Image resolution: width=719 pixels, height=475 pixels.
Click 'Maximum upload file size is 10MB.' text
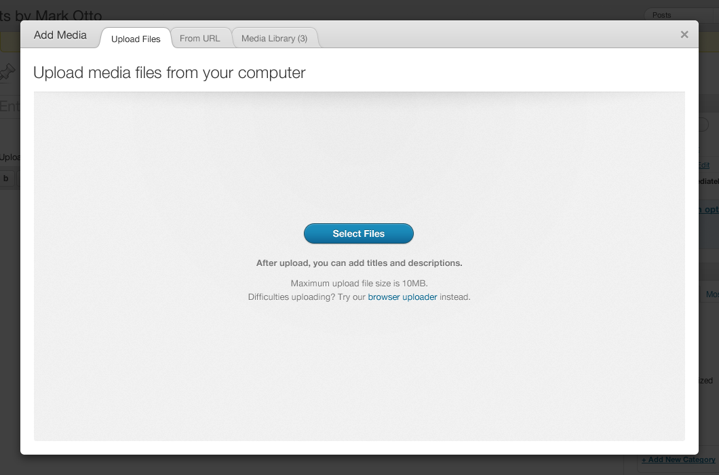point(359,283)
